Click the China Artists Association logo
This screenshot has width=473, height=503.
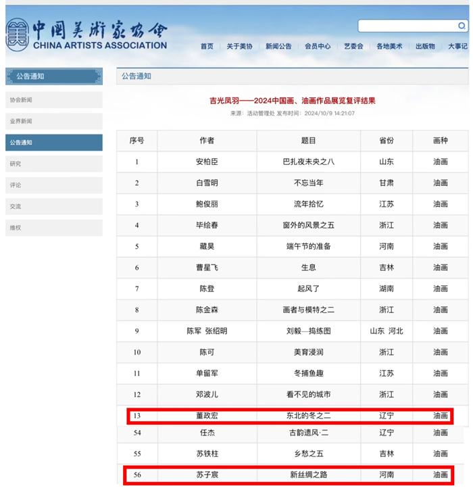point(86,34)
